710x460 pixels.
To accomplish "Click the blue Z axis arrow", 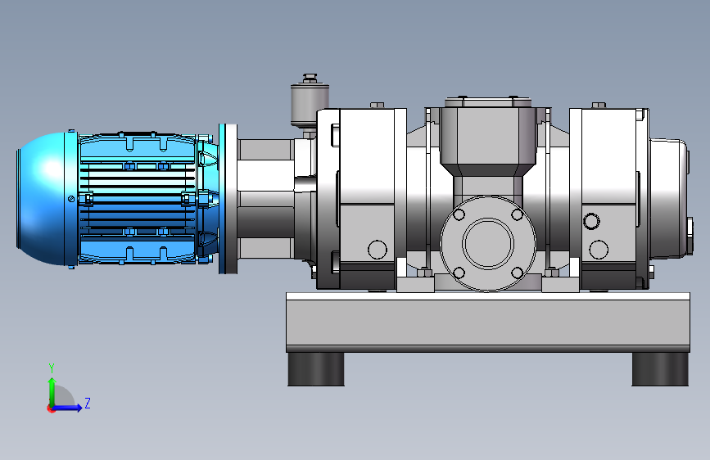I will [x=68, y=408].
